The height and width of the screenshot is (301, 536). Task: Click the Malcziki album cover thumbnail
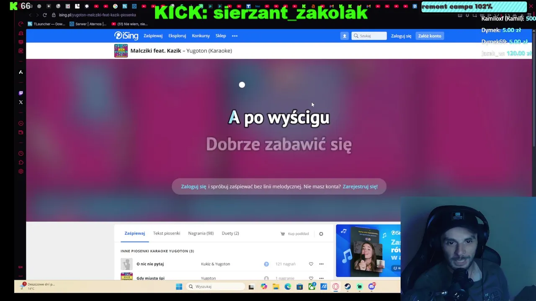point(121,51)
